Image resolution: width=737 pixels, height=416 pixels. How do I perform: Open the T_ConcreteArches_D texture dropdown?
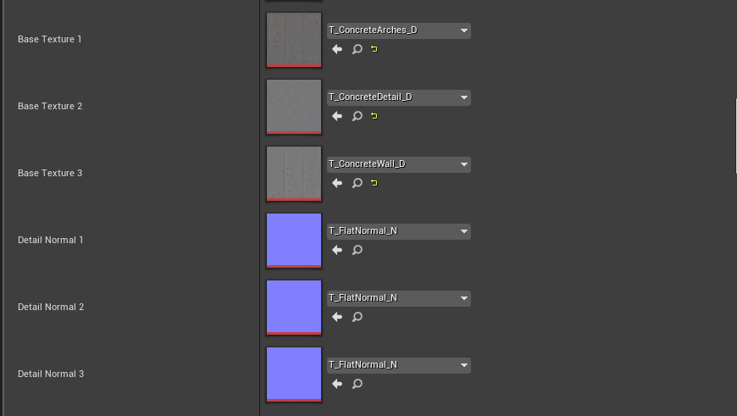398,31
